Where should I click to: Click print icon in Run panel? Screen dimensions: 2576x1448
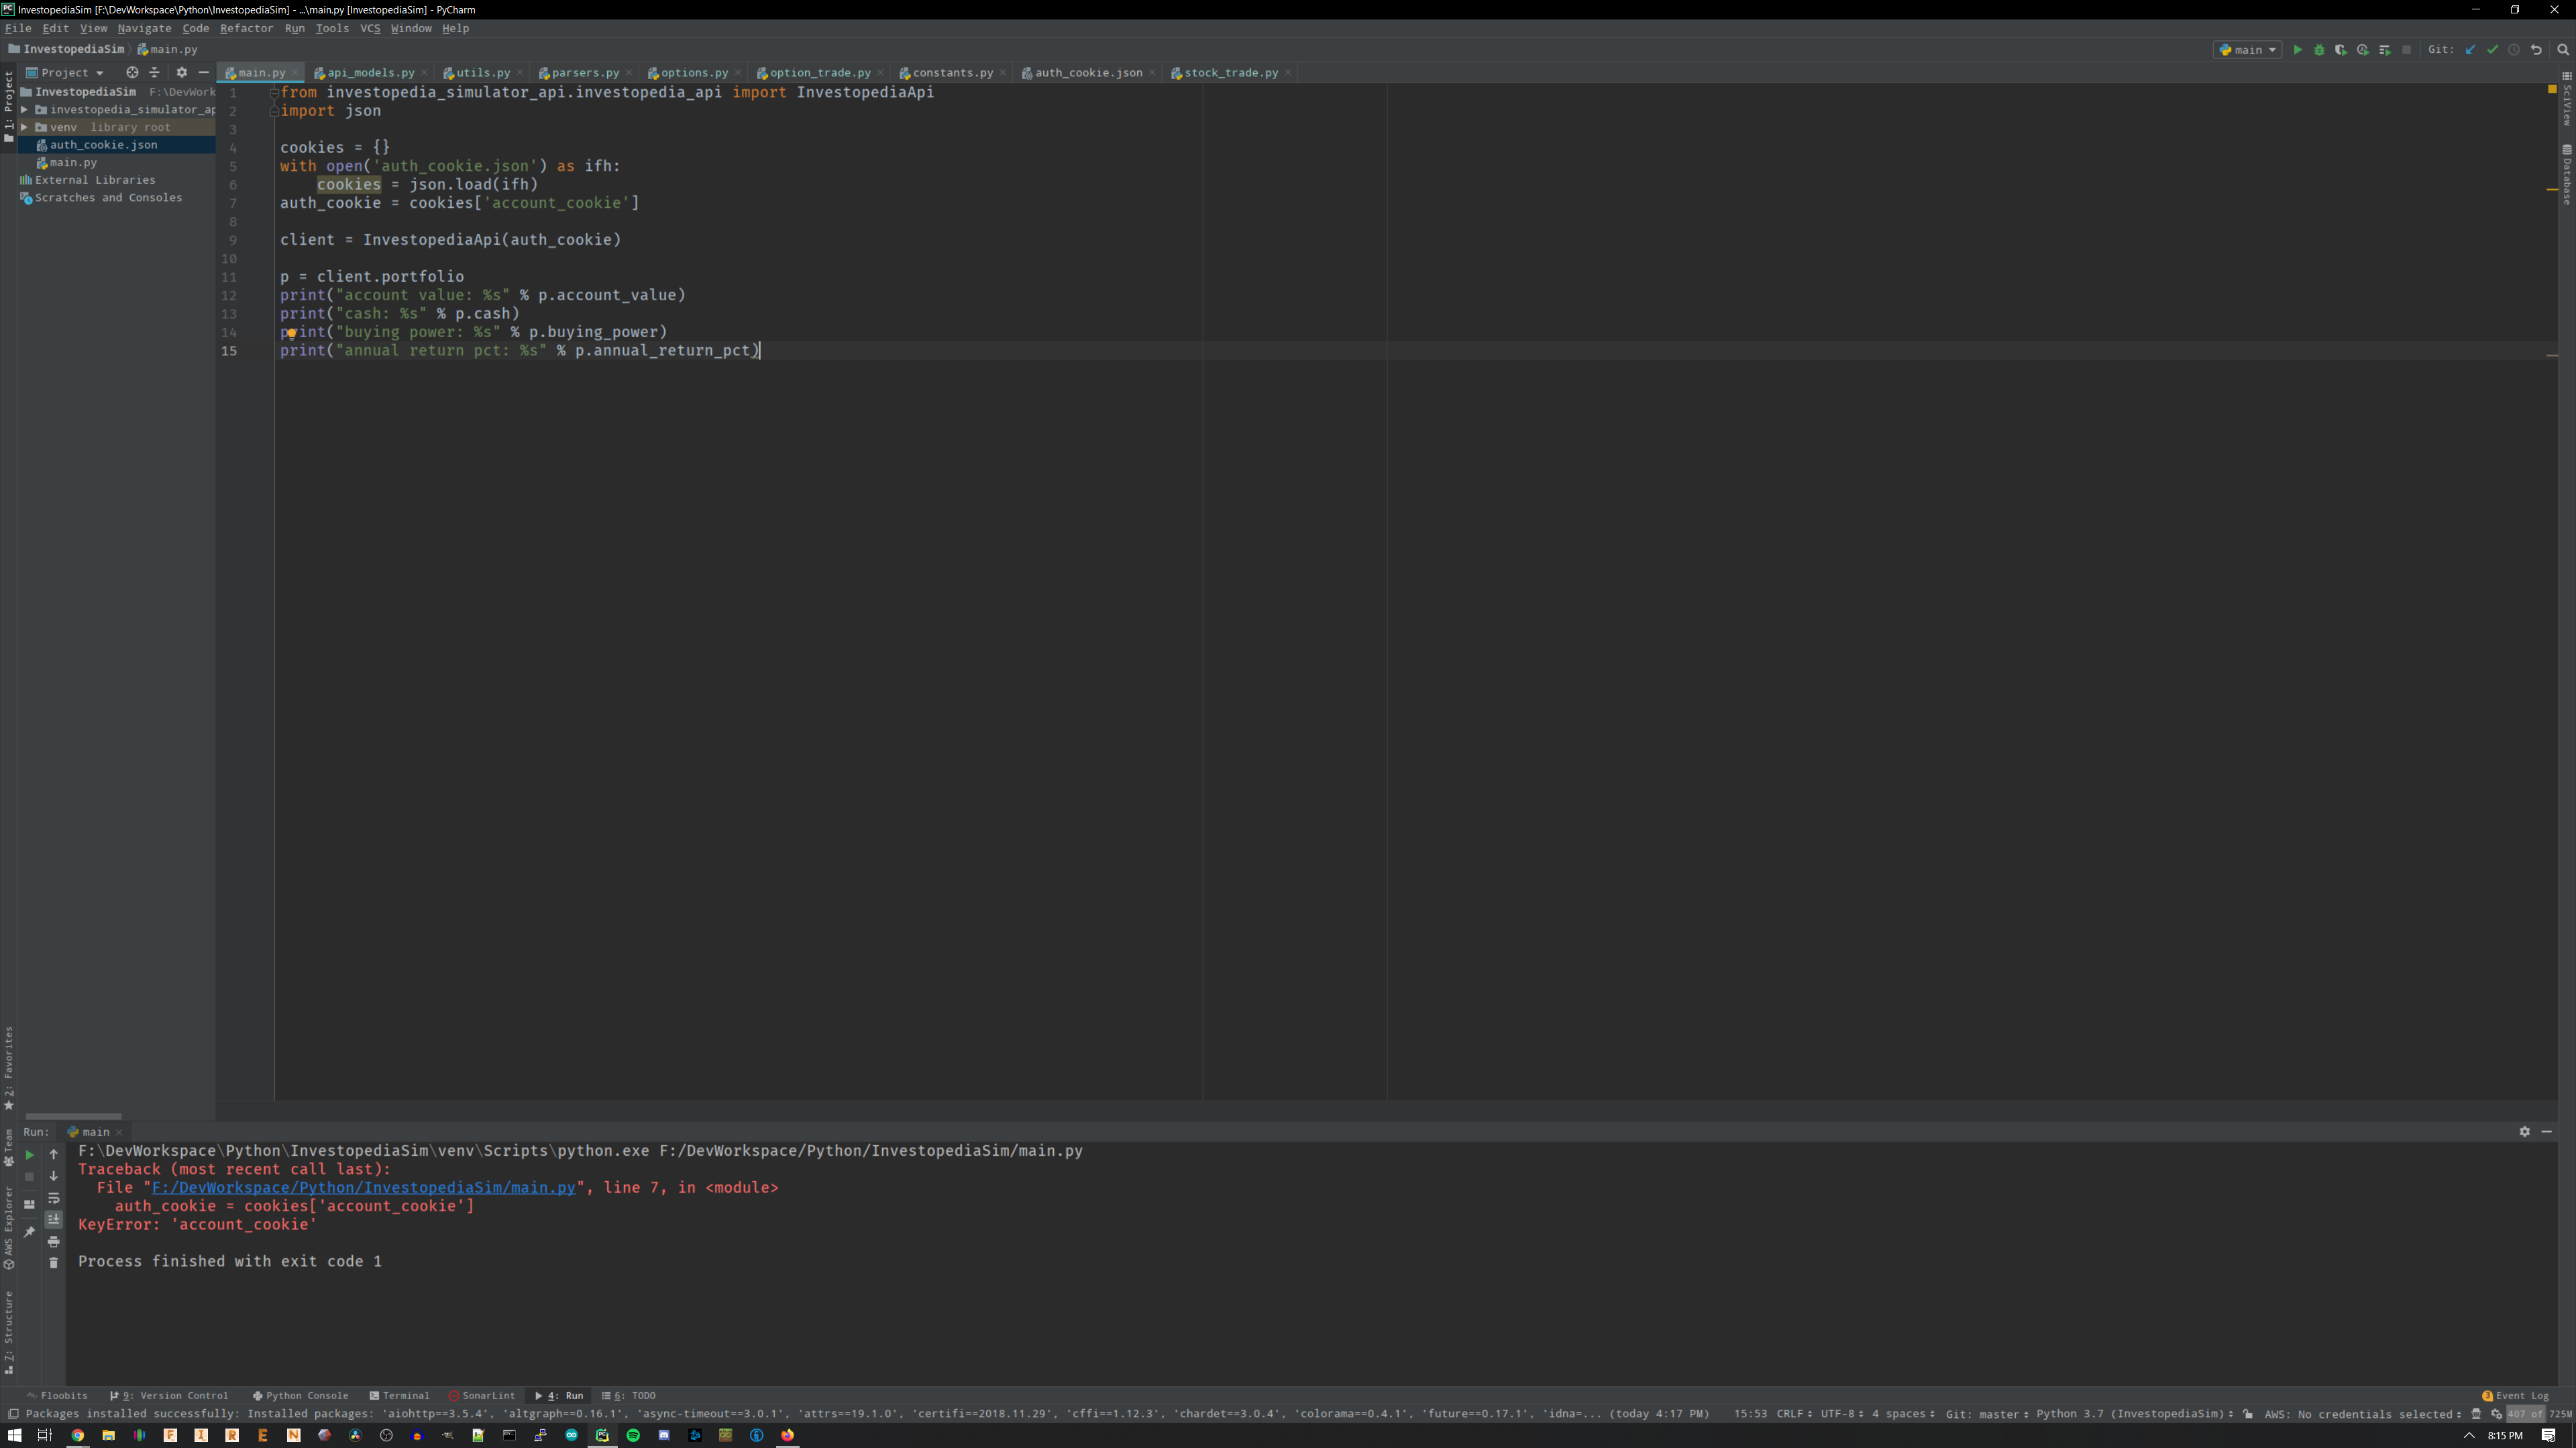[x=54, y=1241]
